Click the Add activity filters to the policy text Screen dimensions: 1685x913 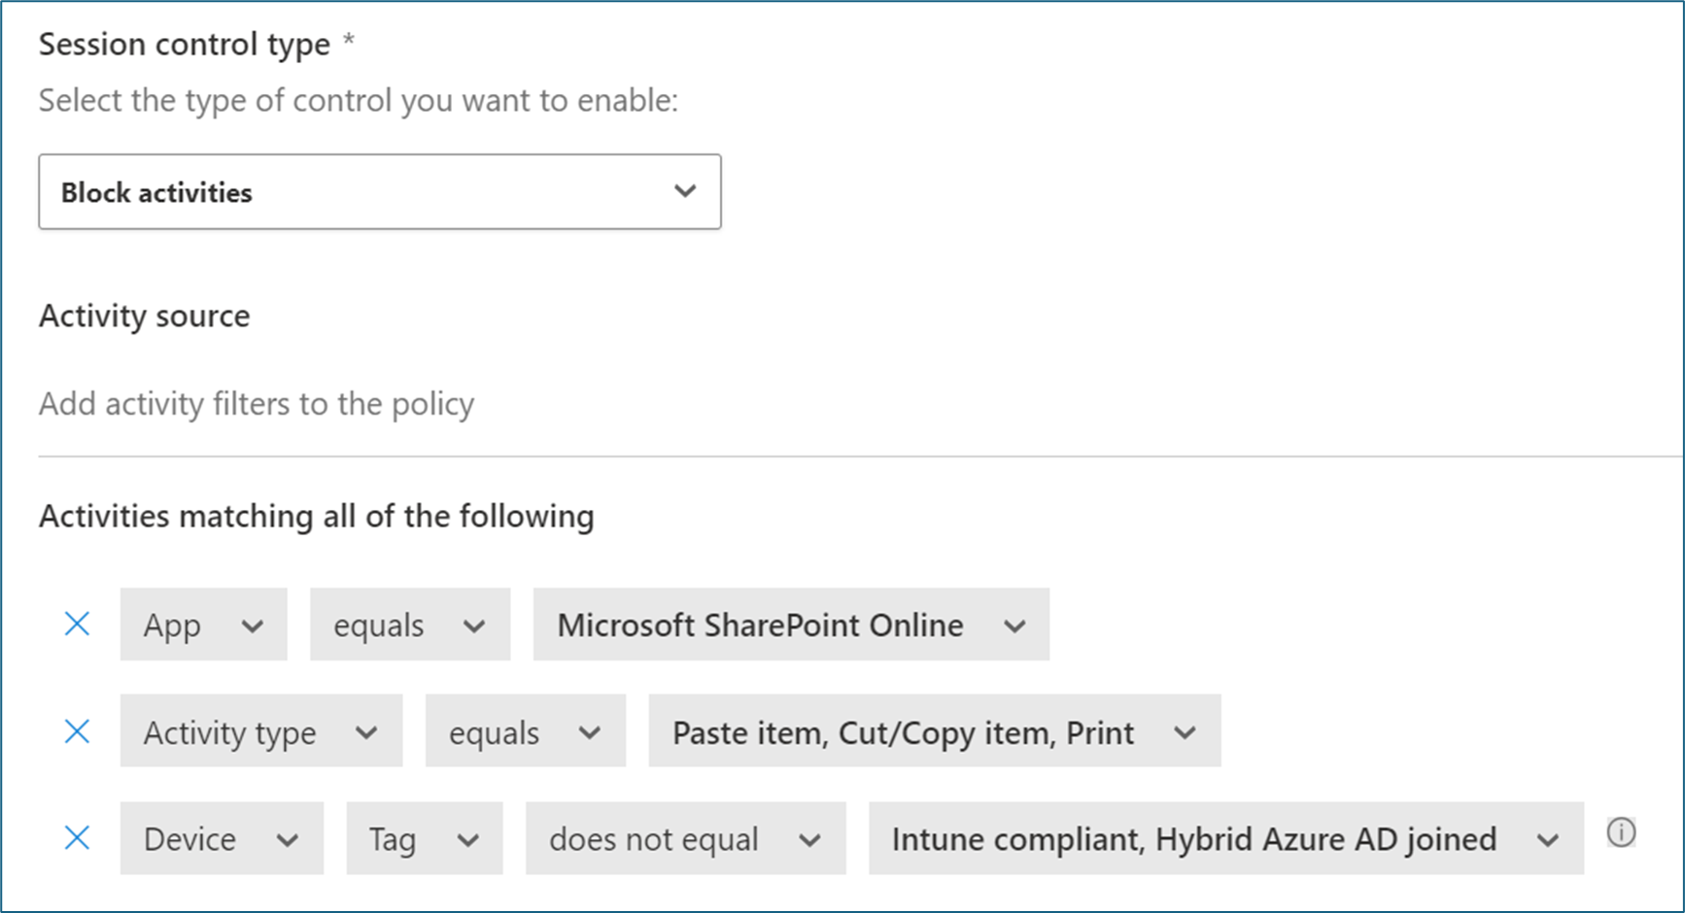[257, 403]
